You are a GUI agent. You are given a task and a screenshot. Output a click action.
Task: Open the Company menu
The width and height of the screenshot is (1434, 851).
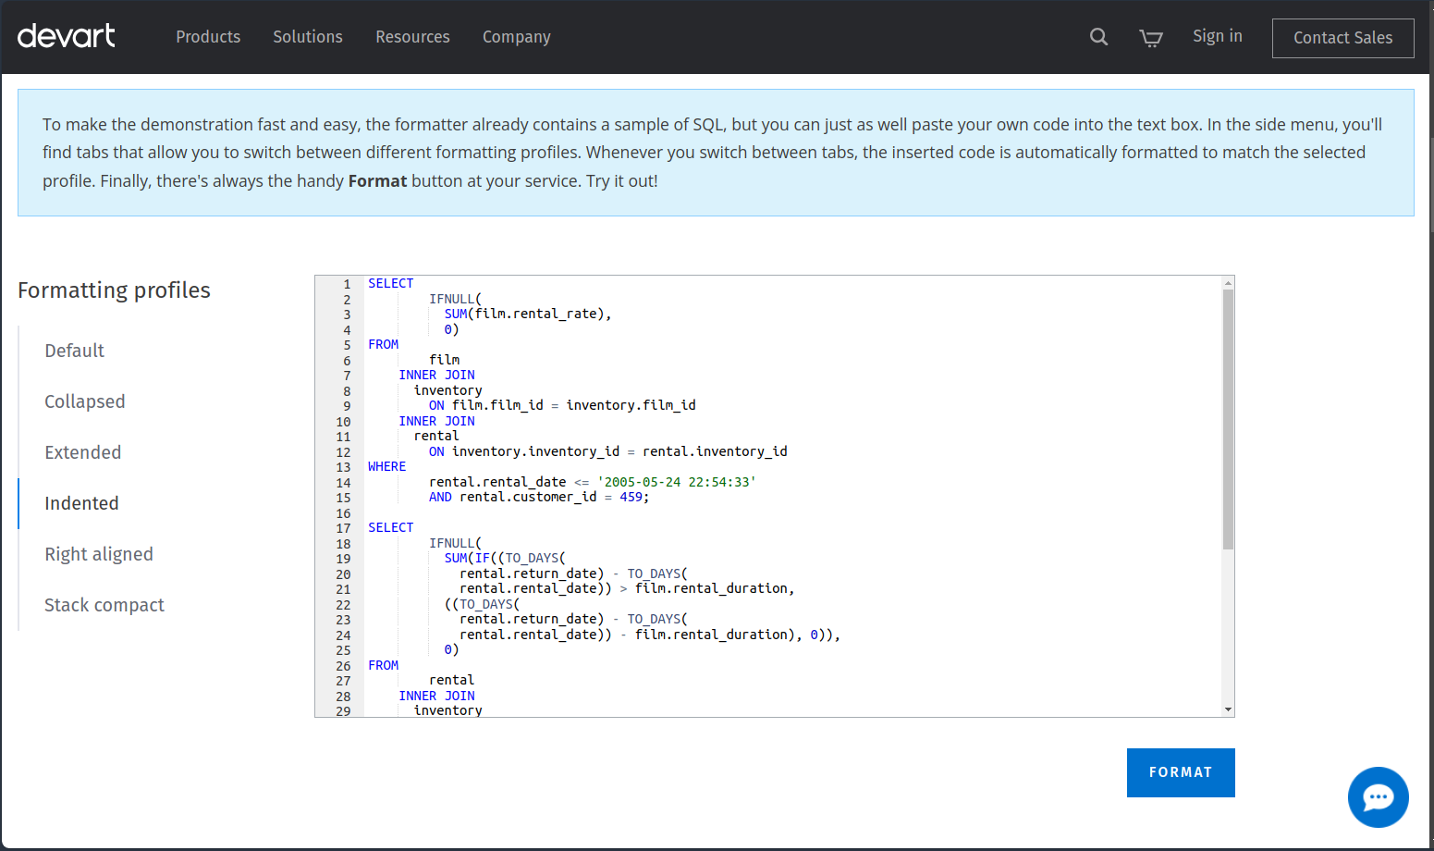pos(516,37)
